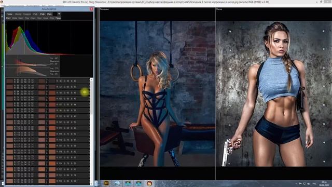Open the Пал. tab in the analyzer
Screen dimensions: 332x187
(x=49, y=14)
